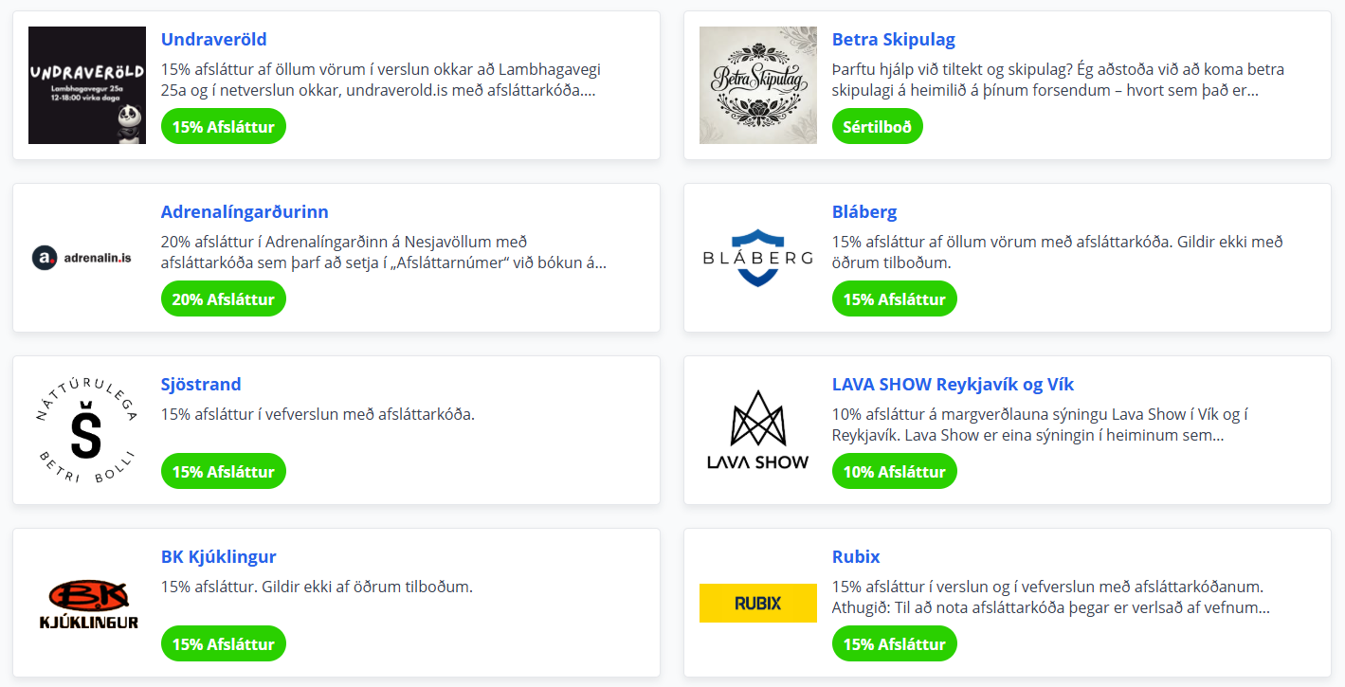Open the Undraveröld title link
Screen dimensions: 1345x687
(x=214, y=40)
